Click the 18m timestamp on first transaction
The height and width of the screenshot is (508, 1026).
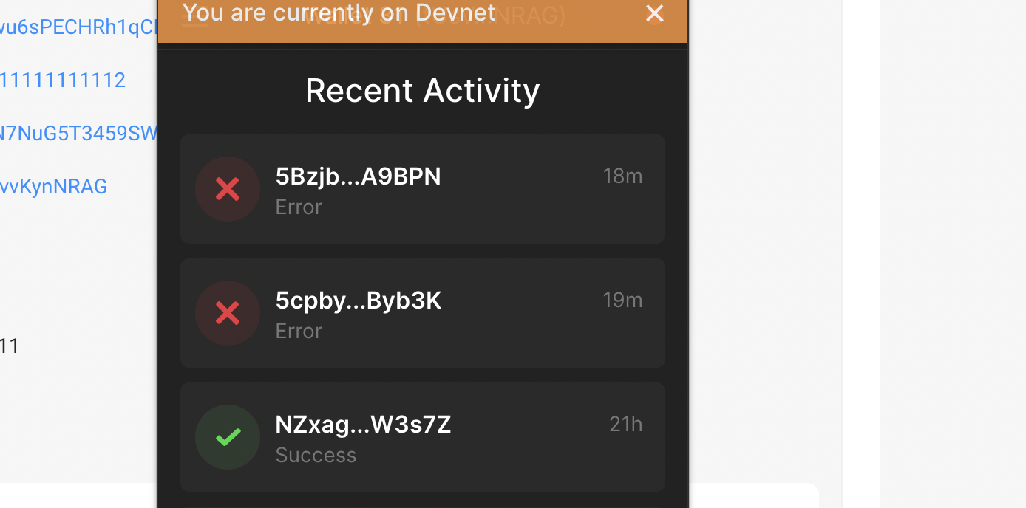point(622,176)
